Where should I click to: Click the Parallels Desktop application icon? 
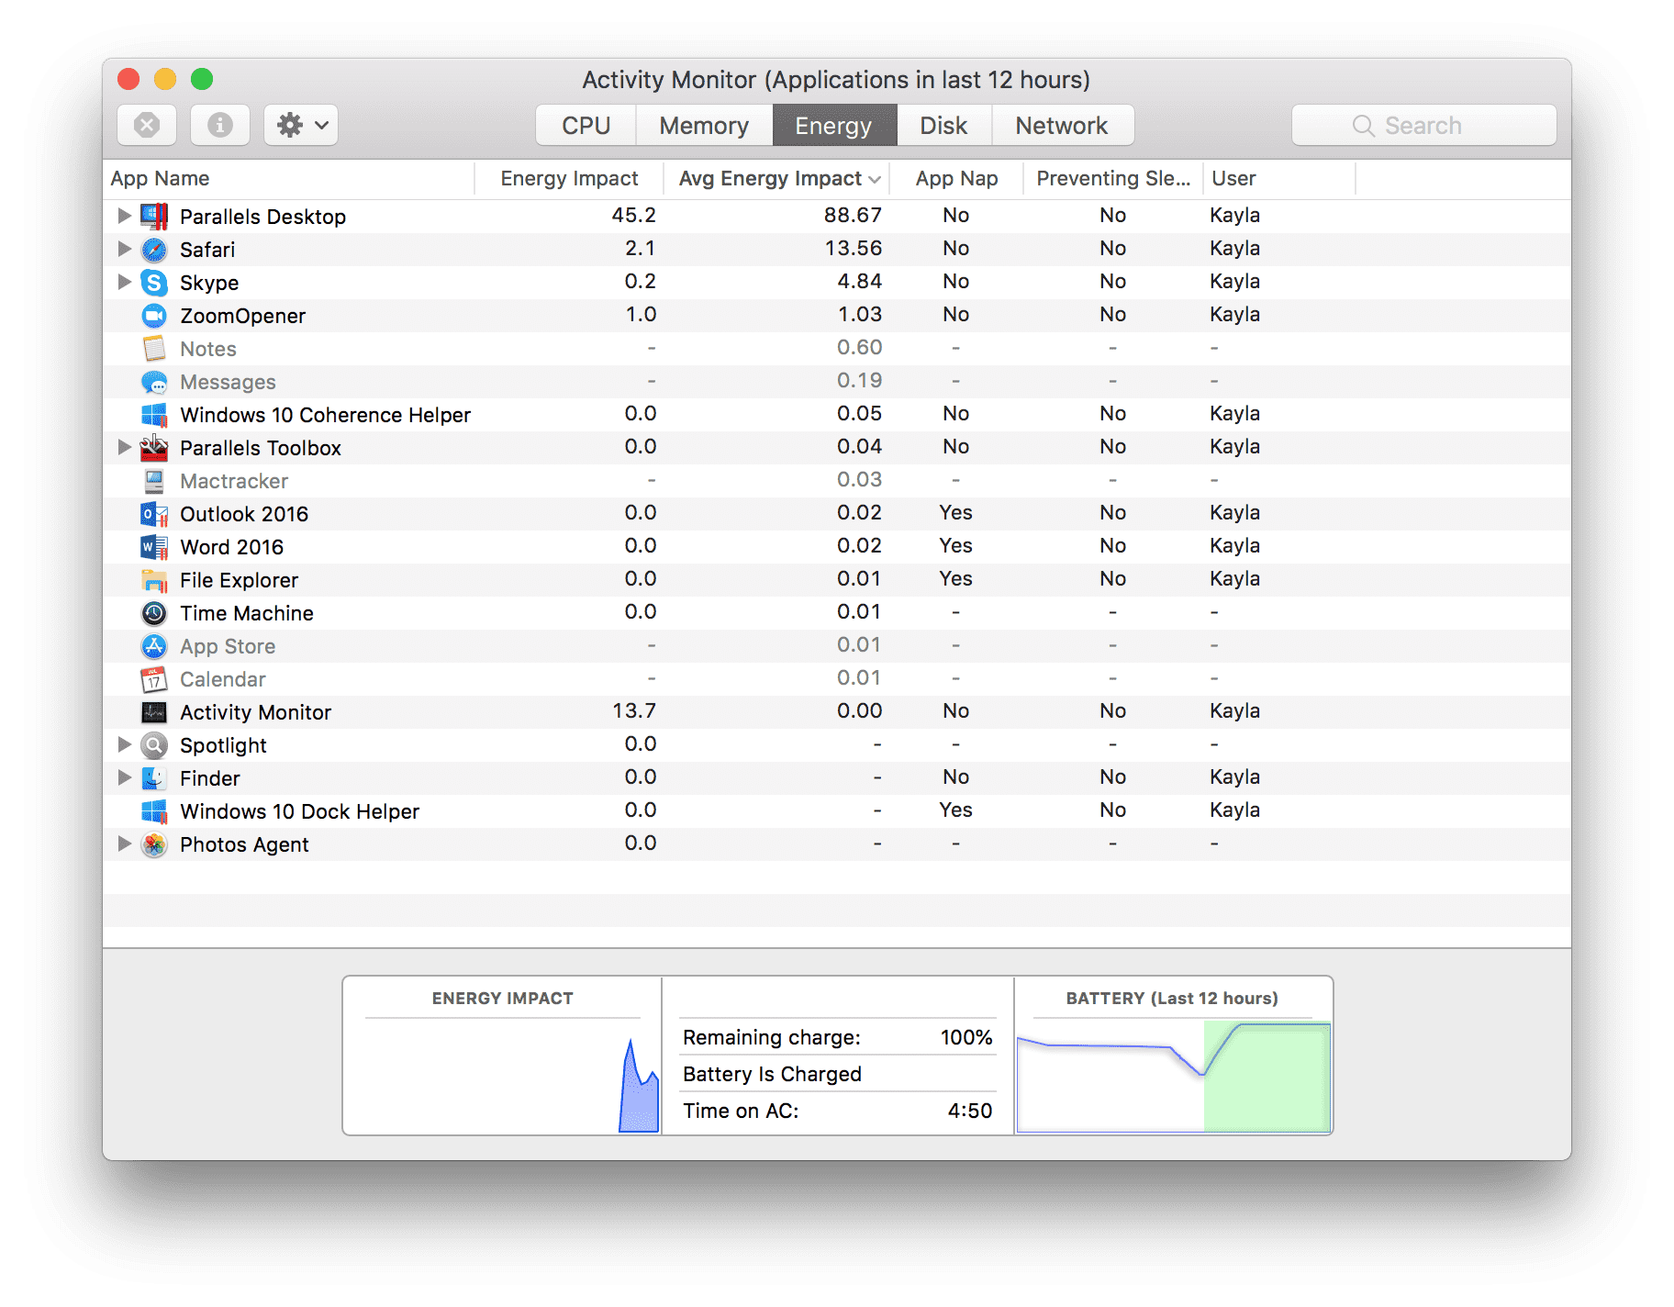pos(154,216)
